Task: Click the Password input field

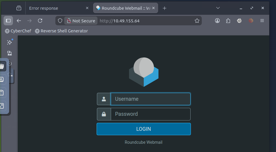Action: [151, 114]
